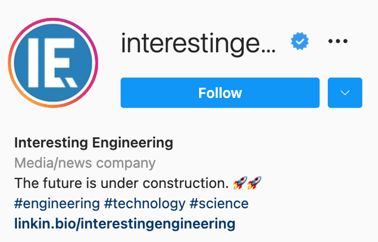Click the second rocket emoji in bio

(254, 182)
